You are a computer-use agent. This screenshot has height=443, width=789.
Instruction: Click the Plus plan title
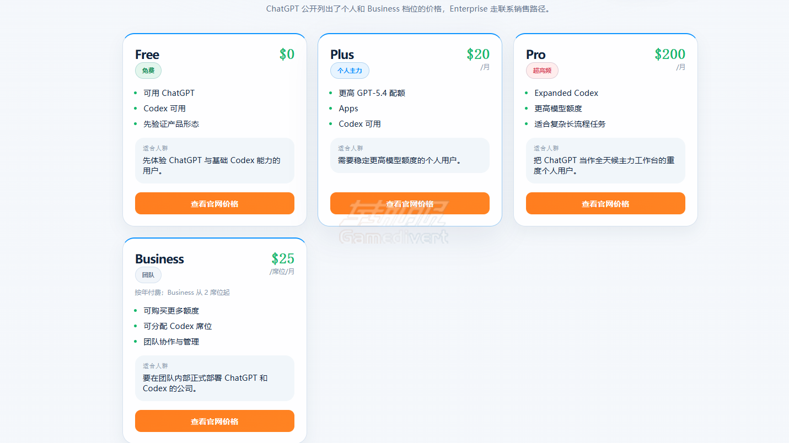pos(342,55)
